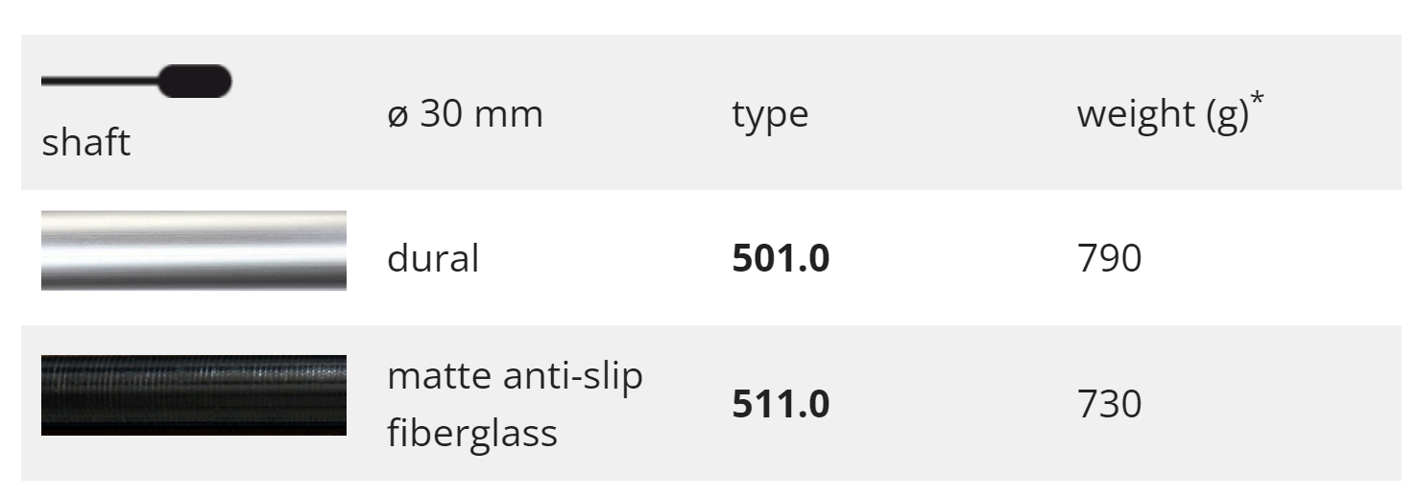The width and height of the screenshot is (1419, 498).
Task: Click the 730 weight value
Action: coord(1109,404)
